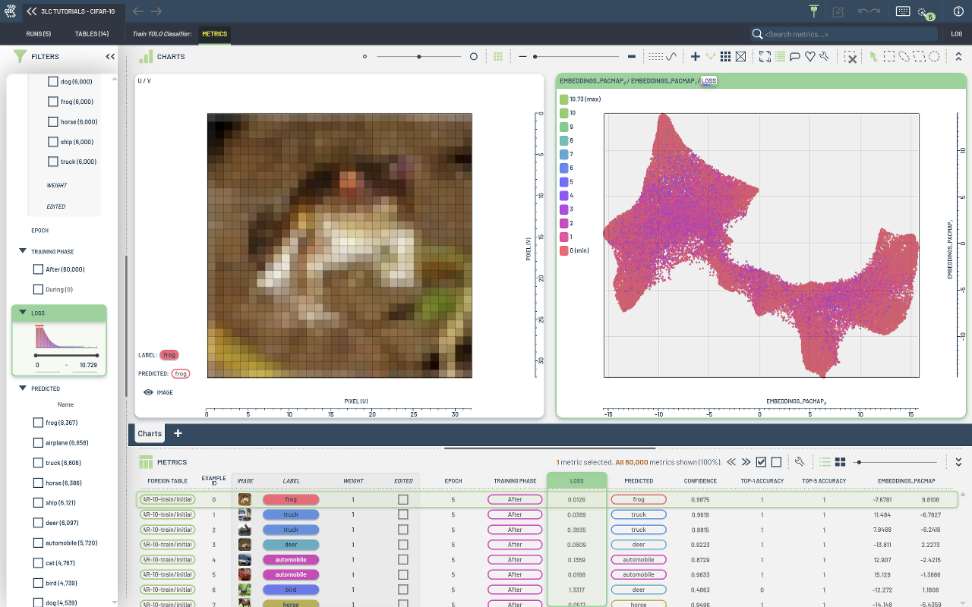Collapse the Predicted filter section
The height and width of the screenshot is (607, 972).
point(22,388)
